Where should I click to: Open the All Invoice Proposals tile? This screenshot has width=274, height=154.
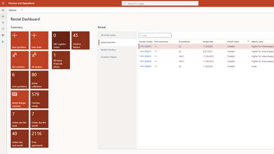click(x=61, y=60)
